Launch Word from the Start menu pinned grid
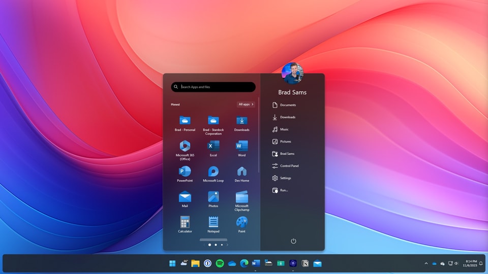Screen dimensions: 488x274 pyautogui.click(x=242, y=149)
